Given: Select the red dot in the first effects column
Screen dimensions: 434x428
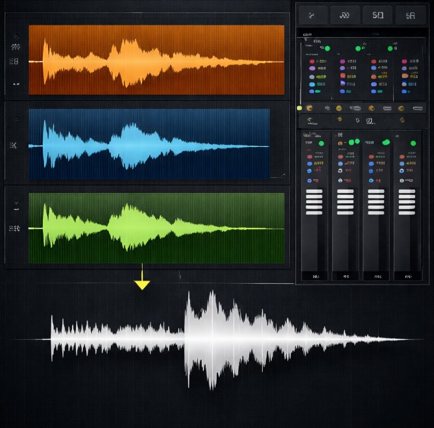Looking at the screenshot, I should click(x=312, y=61).
